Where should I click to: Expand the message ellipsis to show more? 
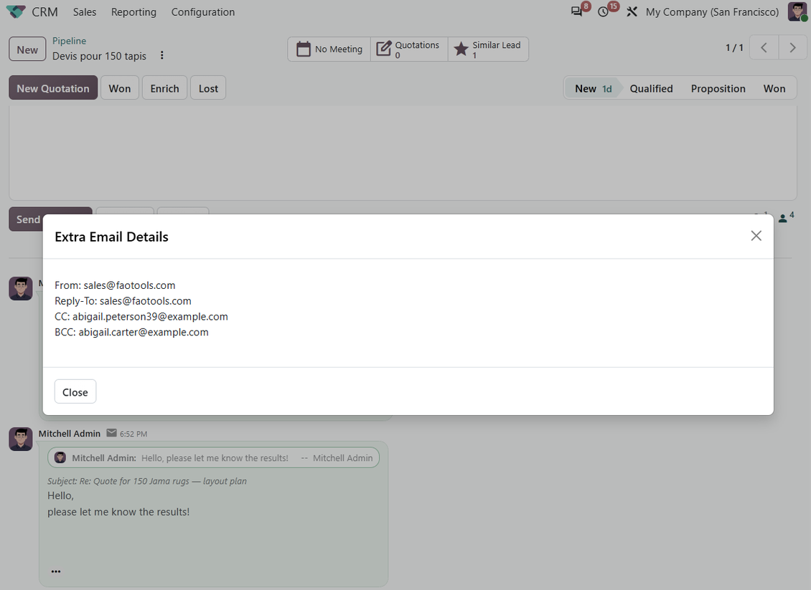[56, 571]
